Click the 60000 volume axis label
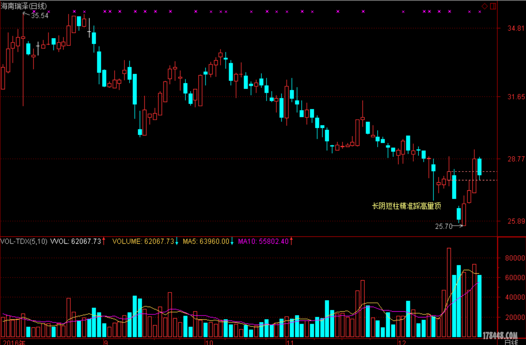Viewport: 526px width, 345px height. tap(515, 277)
